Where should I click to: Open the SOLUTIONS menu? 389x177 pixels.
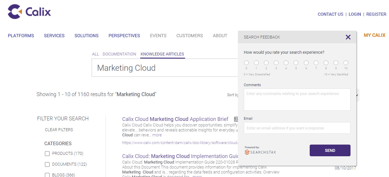86,35
